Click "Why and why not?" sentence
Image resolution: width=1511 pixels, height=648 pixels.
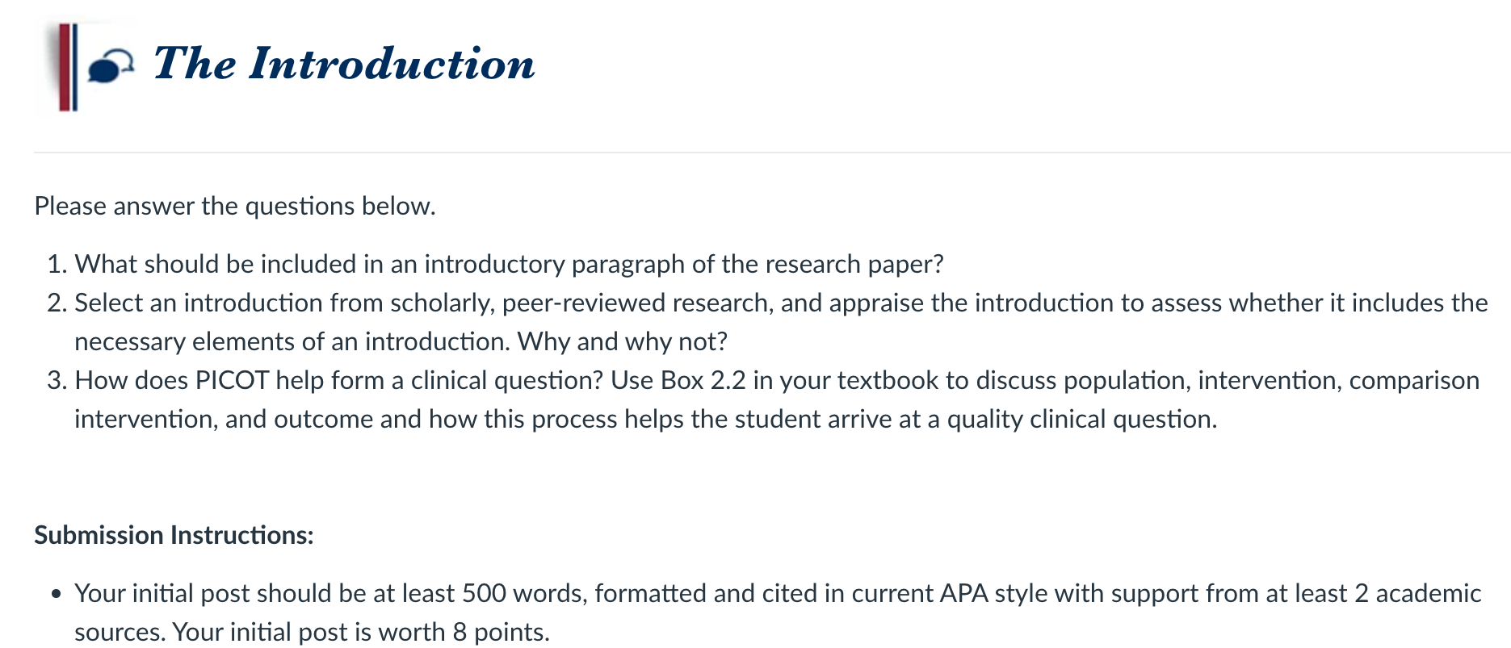[x=623, y=341]
